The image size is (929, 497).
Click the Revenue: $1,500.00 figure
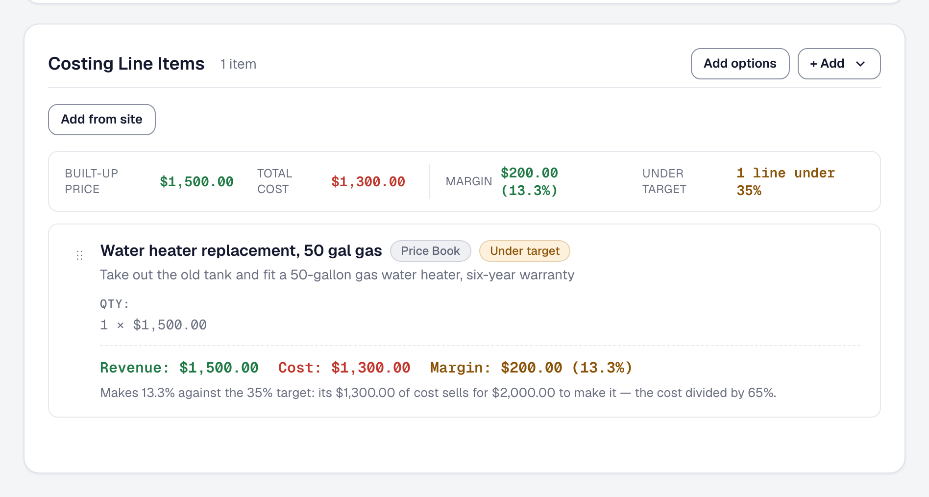tap(179, 368)
